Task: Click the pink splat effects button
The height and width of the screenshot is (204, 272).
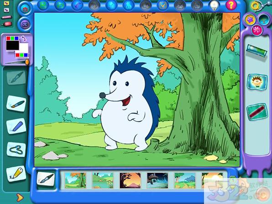Action: coord(256,30)
